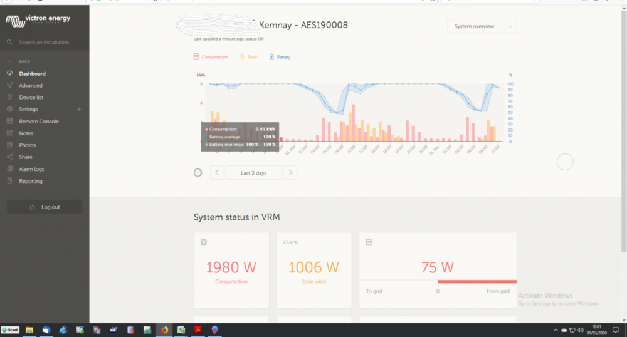This screenshot has width=627, height=337.
Task: Go to Device list in sidebar
Action: 31,98
